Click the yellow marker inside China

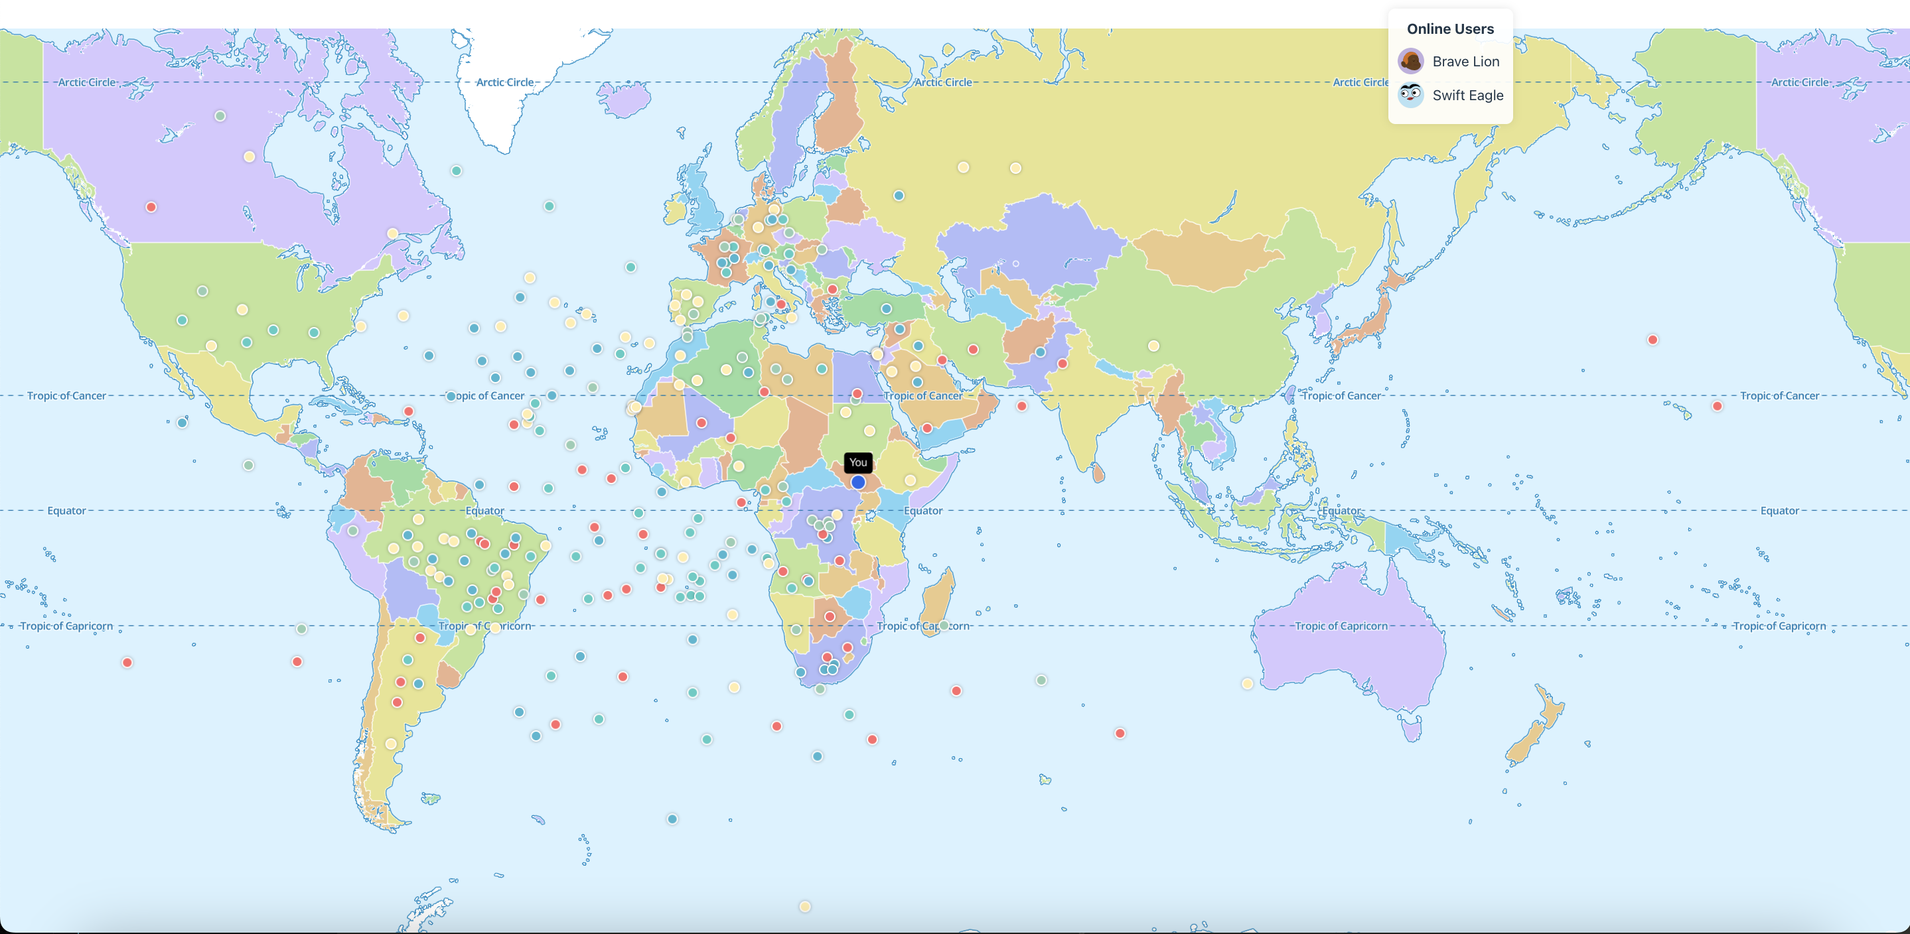click(x=1153, y=346)
